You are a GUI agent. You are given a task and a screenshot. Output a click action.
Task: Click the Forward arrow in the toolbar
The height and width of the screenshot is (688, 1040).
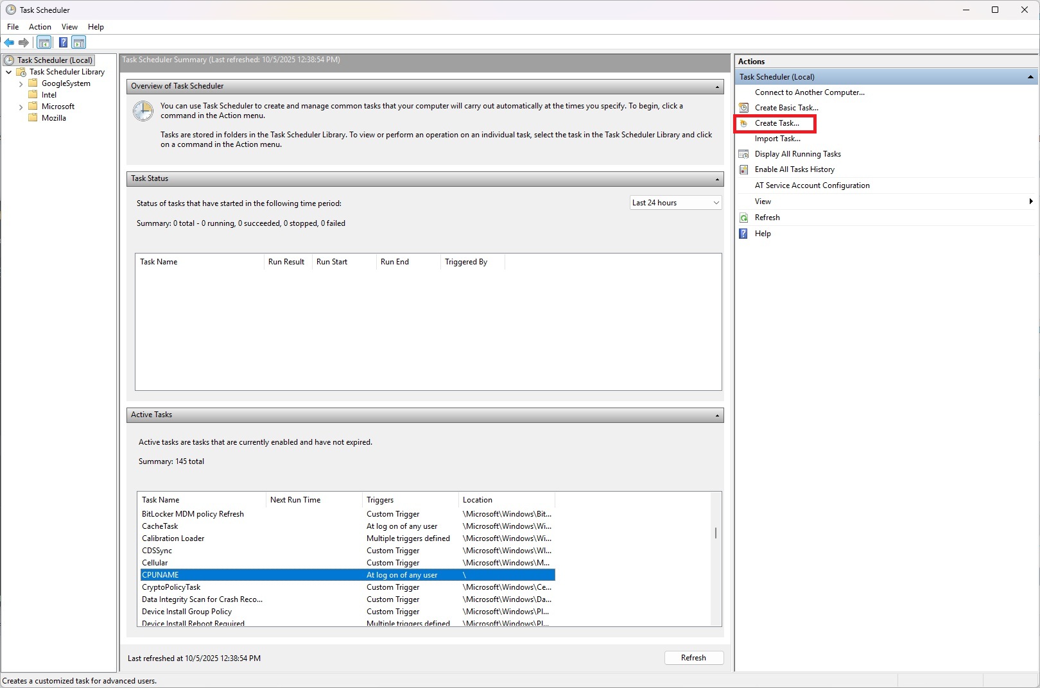click(24, 42)
